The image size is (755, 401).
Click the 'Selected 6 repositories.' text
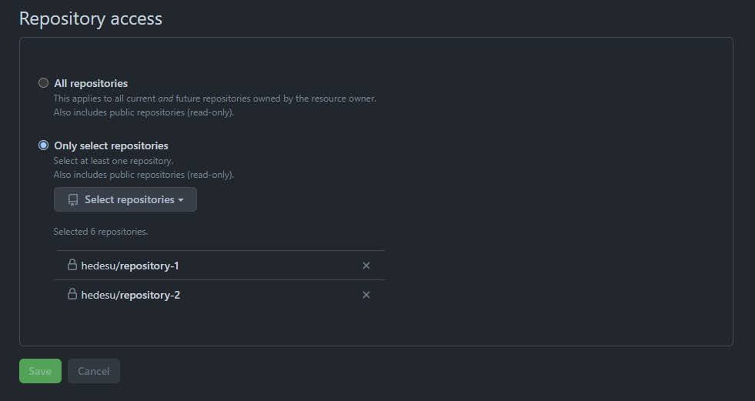(101, 231)
